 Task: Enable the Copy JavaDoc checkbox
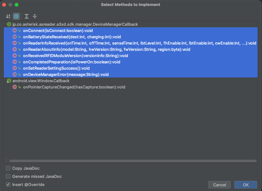8,168
